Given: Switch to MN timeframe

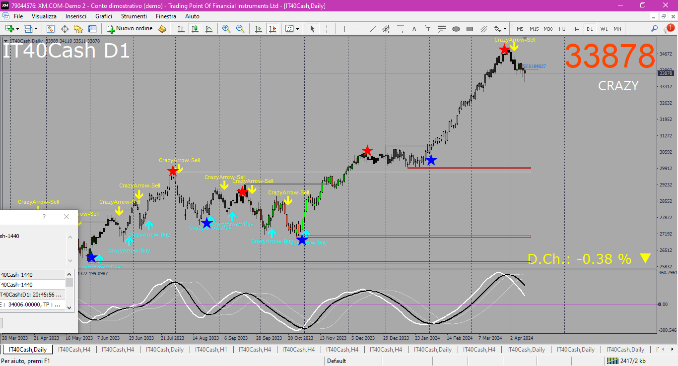Looking at the screenshot, I should coord(617,29).
